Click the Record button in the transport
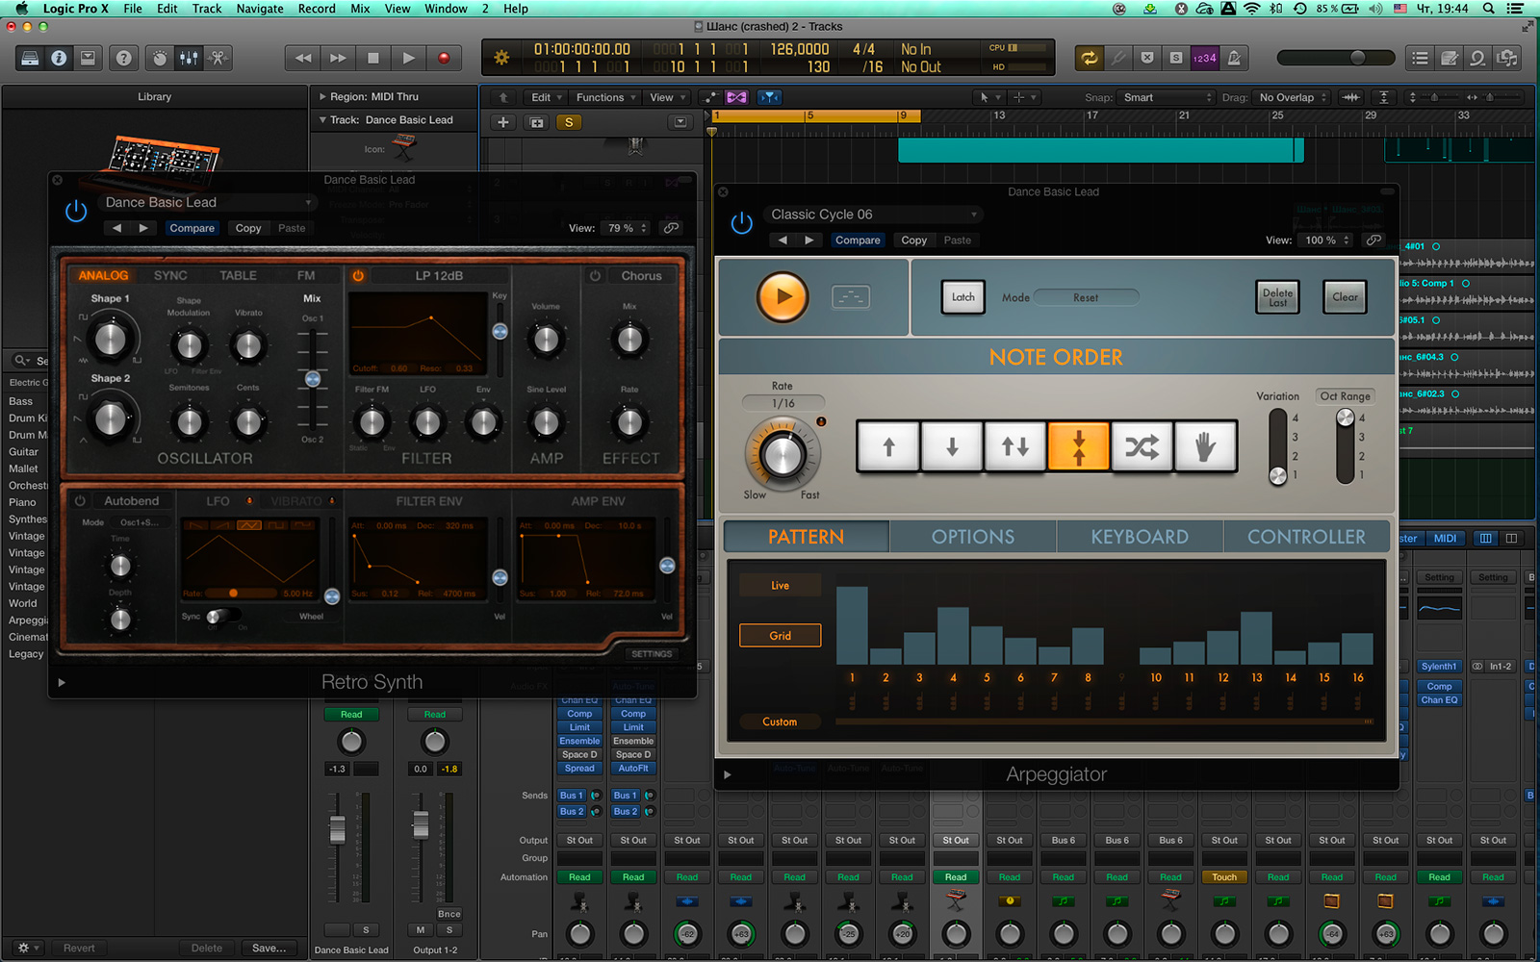1540x962 pixels. [x=444, y=59]
